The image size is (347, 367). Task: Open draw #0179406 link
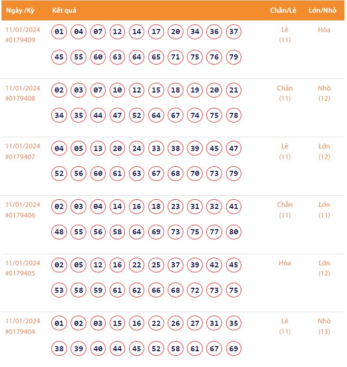20,215
